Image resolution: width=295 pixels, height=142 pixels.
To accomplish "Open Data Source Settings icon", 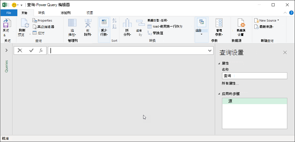I will click(241, 23).
